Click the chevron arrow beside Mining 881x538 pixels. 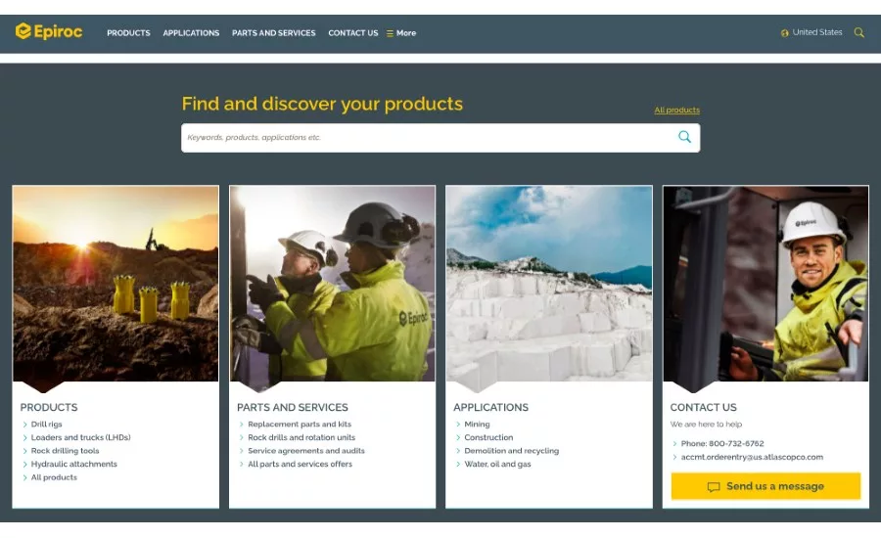click(457, 425)
